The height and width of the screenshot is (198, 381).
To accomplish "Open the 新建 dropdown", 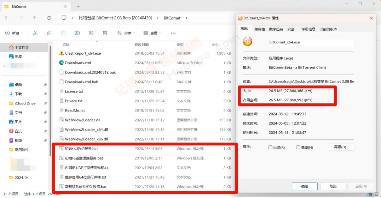I will 14,33.
